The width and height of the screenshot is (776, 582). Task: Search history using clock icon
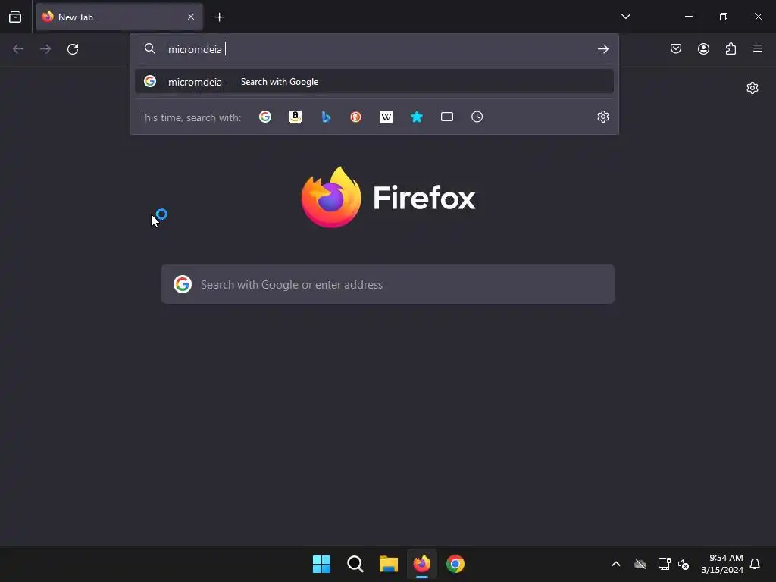tap(477, 117)
